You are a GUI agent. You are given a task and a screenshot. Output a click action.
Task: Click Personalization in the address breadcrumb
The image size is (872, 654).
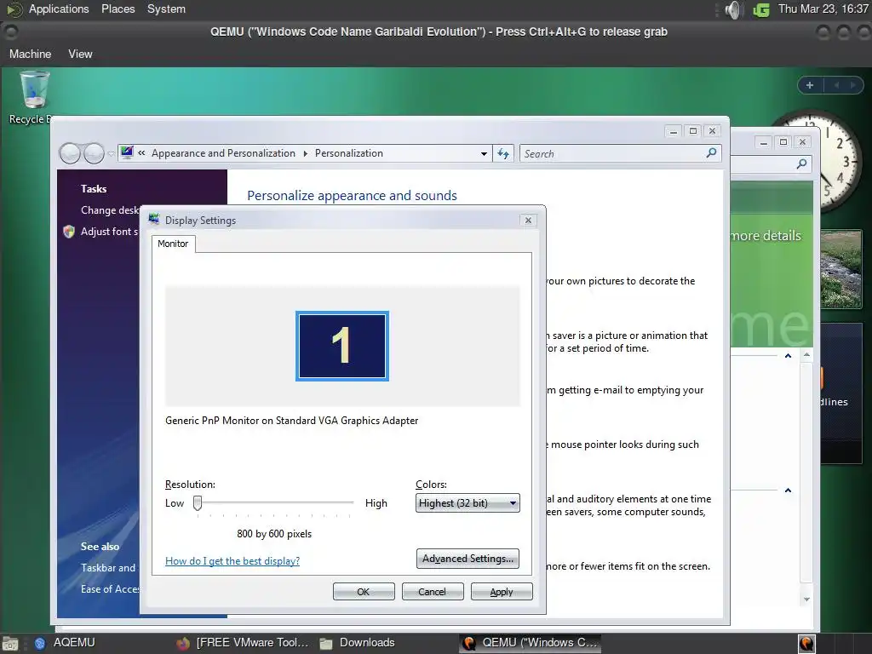tap(348, 153)
